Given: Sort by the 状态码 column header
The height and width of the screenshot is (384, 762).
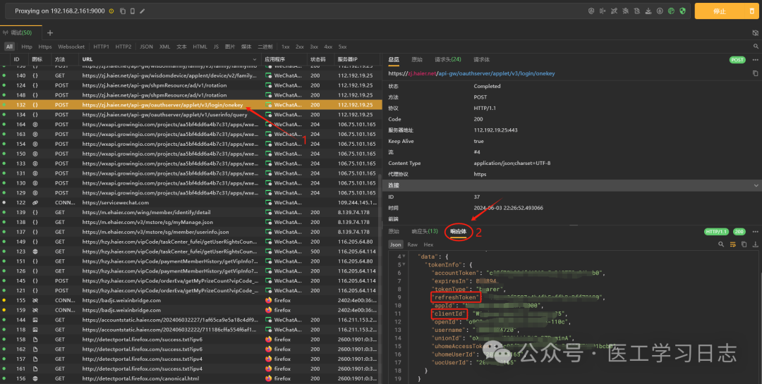Looking at the screenshot, I should [x=317, y=60].
